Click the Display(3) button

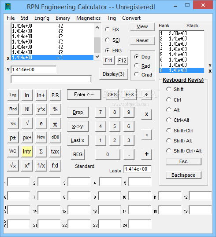114,74
